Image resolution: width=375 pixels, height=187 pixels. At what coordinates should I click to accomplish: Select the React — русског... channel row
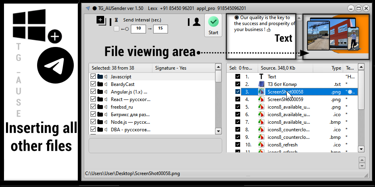click(152, 99)
